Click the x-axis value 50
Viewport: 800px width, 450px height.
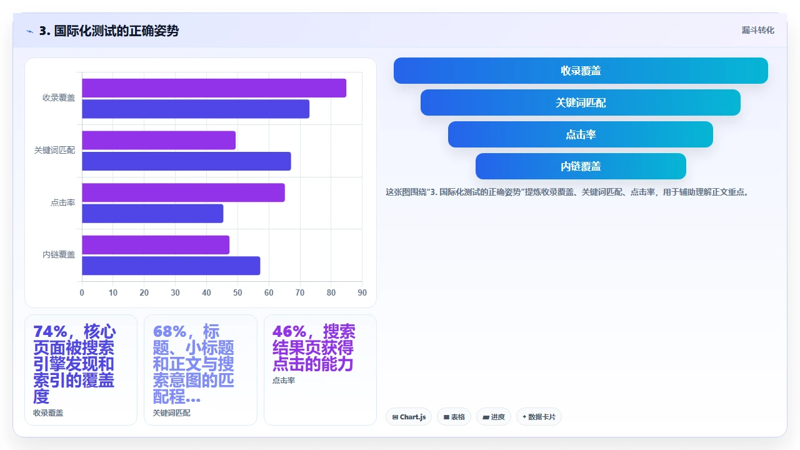click(237, 292)
